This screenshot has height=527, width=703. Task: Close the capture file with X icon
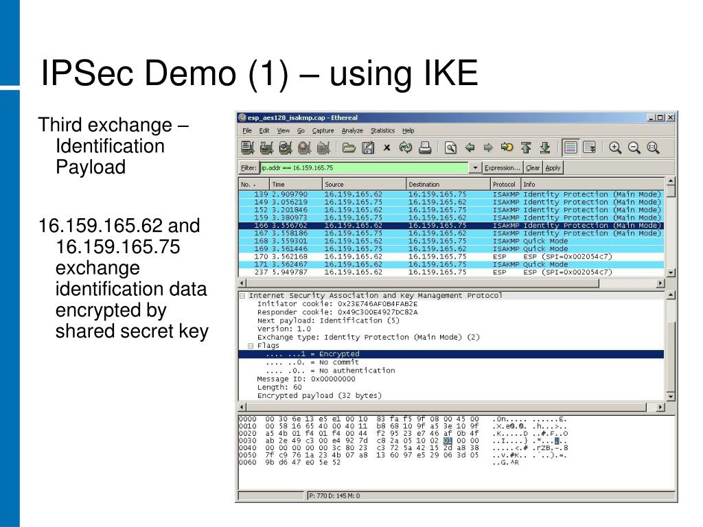point(387,148)
